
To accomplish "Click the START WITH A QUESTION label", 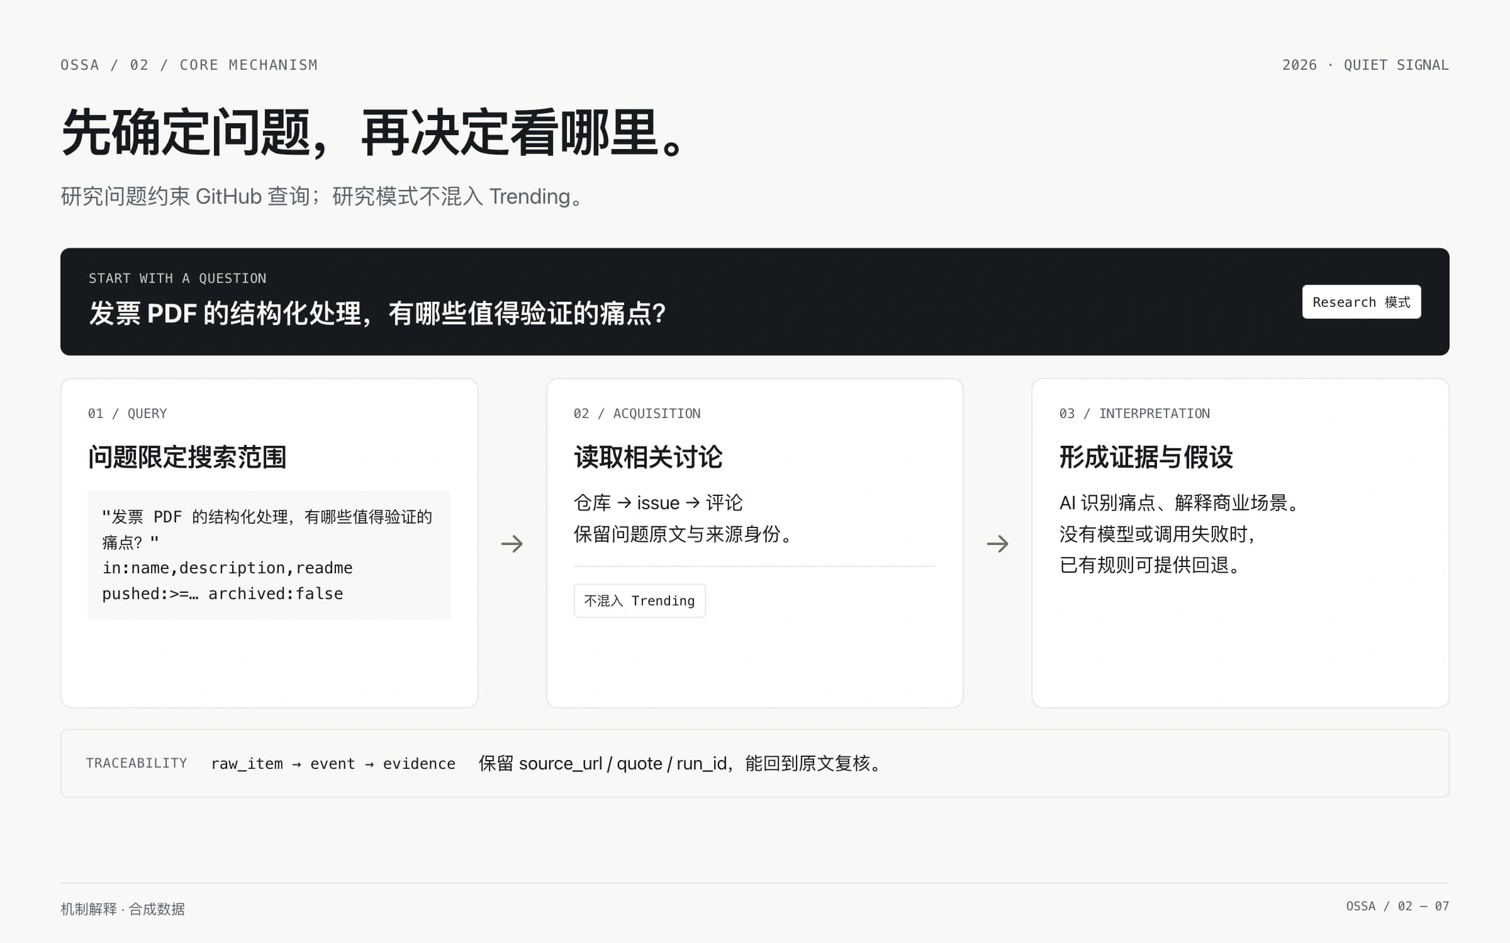I will pos(177,278).
